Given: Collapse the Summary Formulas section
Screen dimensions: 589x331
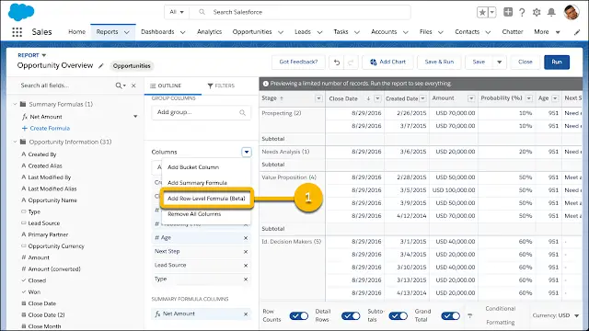Looking at the screenshot, I should pyautogui.click(x=15, y=104).
